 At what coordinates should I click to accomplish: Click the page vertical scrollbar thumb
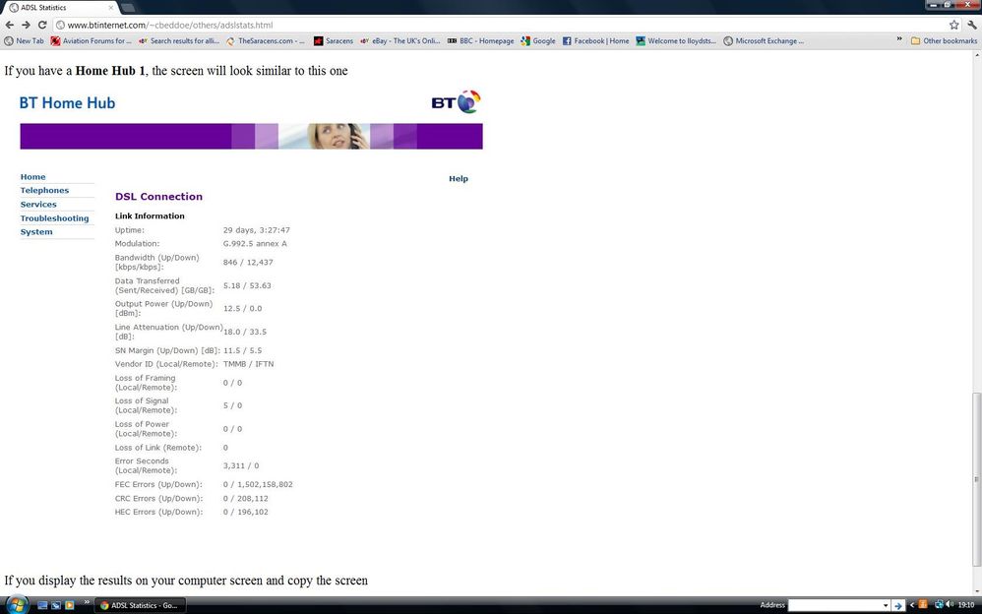(x=976, y=479)
